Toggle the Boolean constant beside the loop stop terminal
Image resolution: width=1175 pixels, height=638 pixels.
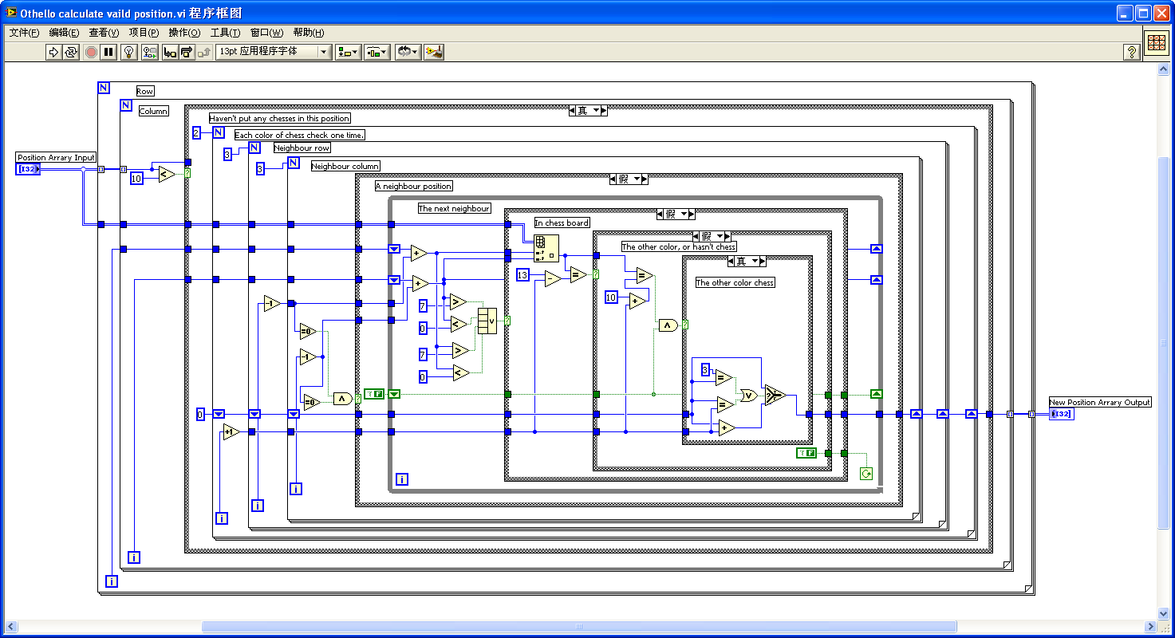[x=806, y=453]
